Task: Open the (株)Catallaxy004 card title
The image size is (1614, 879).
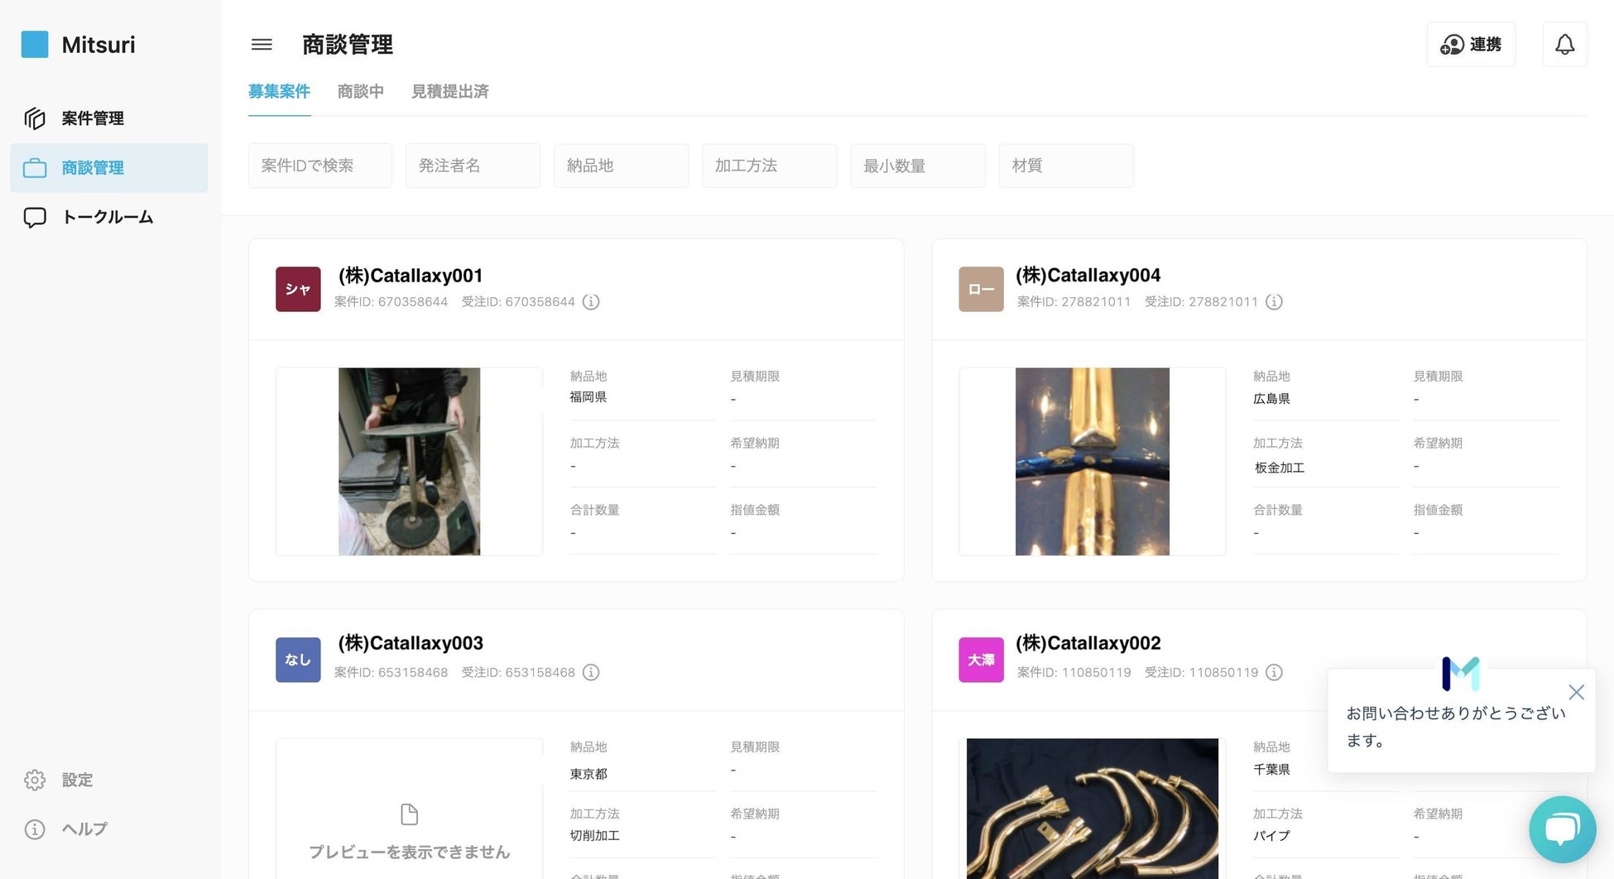Action: click(1088, 276)
